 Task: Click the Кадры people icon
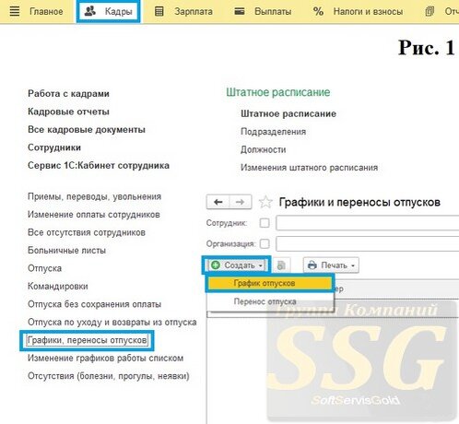point(90,11)
